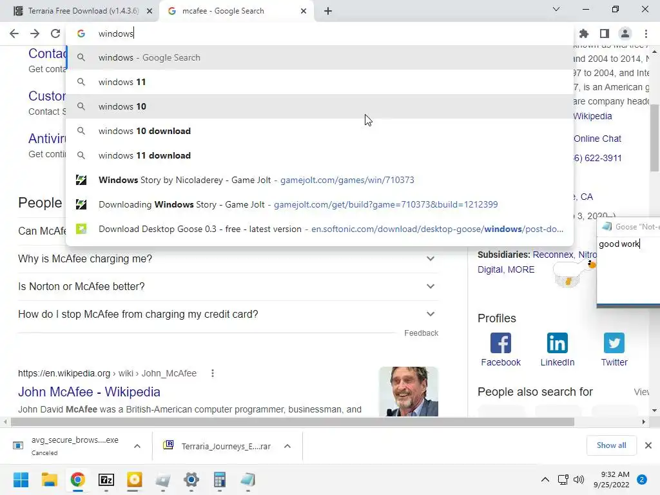Image resolution: width=660 pixels, height=495 pixels.
Task: Select the 'windows 11 download' suggestion
Action: 320,155
